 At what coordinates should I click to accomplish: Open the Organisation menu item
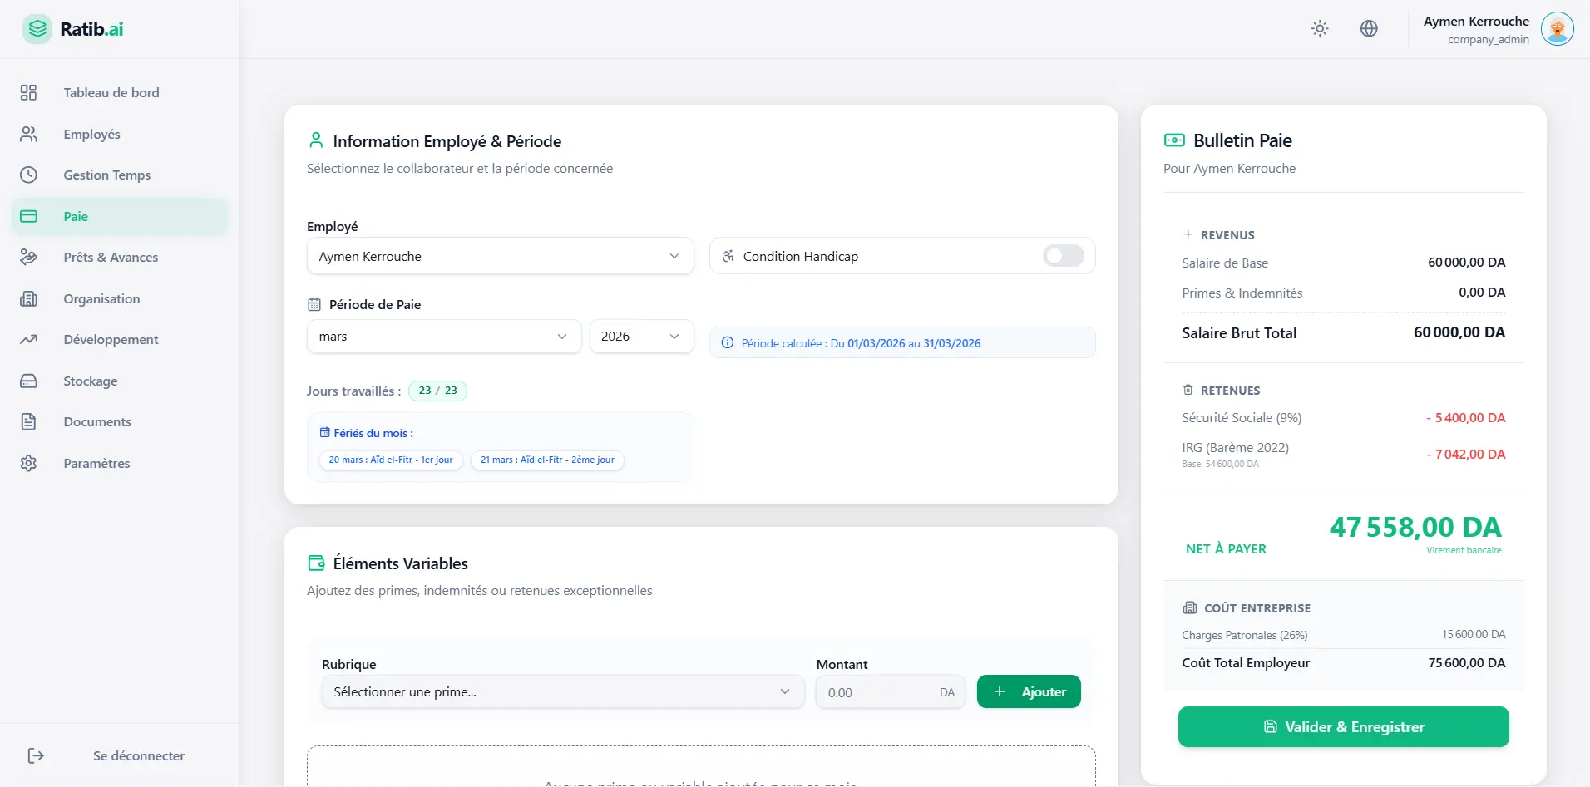pos(101,298)
